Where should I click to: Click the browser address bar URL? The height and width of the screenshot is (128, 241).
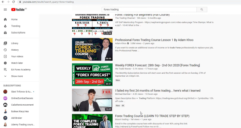[x=48, y=2]
